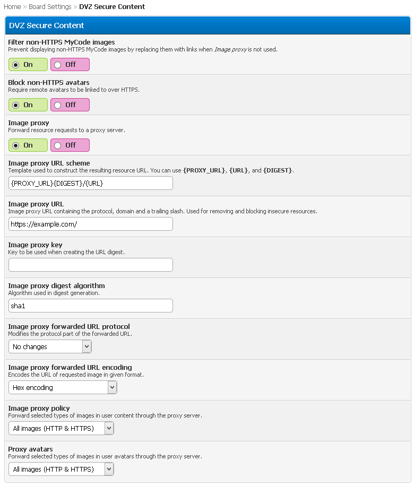Enable Block non-HTTPS avatars On option

[16, 105]
